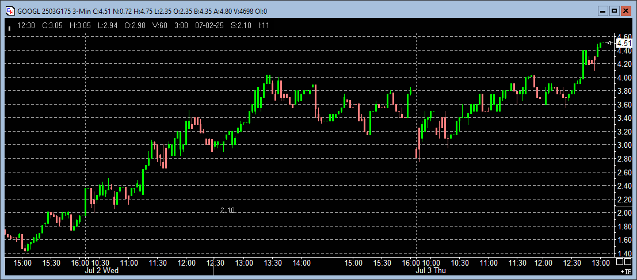Click the 2.40 price axis label
637x280 pixels.
pyautogui.click(x=624, y=186)
